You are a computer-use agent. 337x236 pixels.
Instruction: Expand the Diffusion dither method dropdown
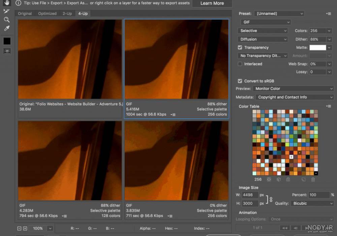pos(263,39)
